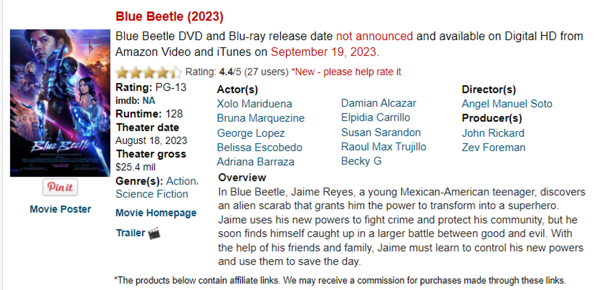Visit the Movie Homepage link

pos(156,213)
